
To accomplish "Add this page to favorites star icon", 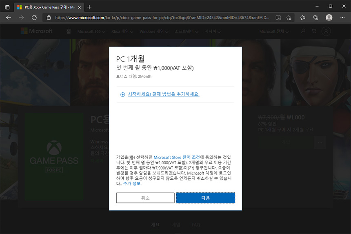I will click(x=289, y=18).
